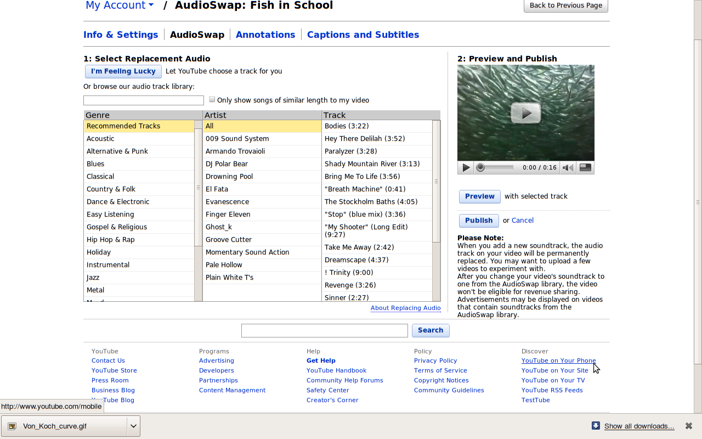Toggle the video player size icon
Image resolution: width=702 pixels, height=439 pixels.
click(585, 167)
